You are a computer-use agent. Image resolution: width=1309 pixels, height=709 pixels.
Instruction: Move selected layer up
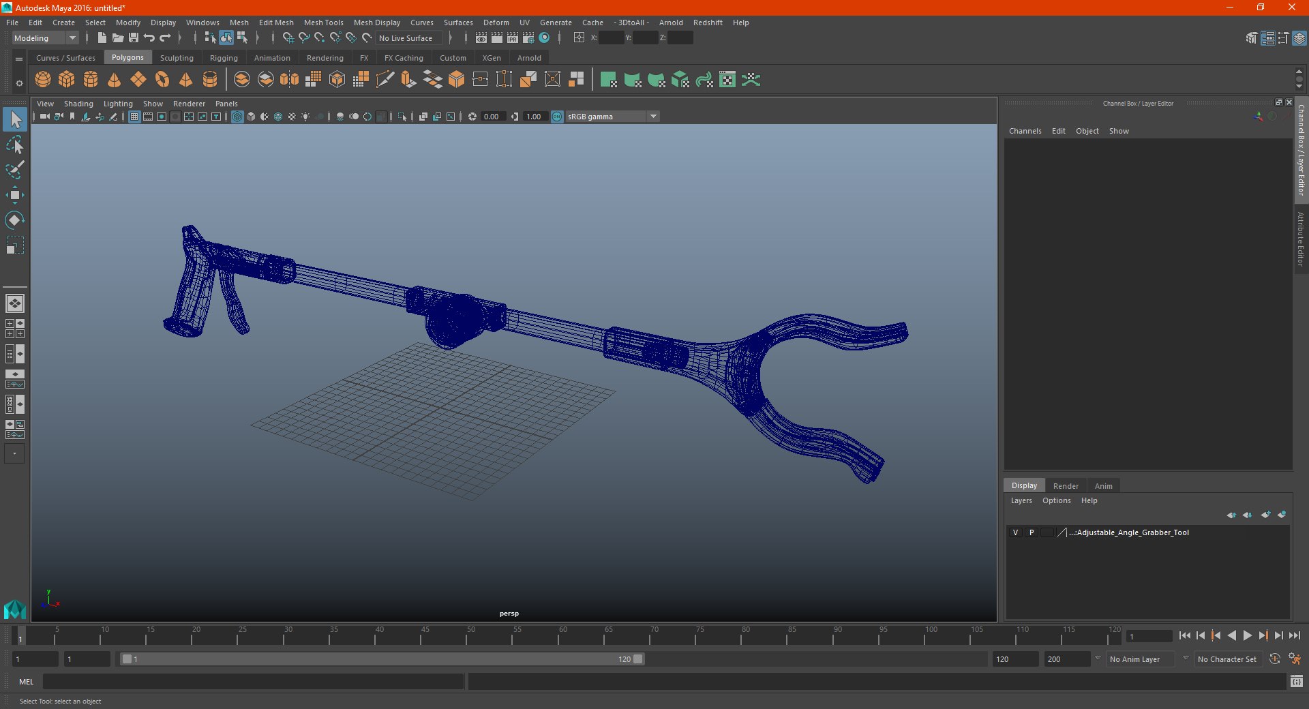tap(1231, 515)
